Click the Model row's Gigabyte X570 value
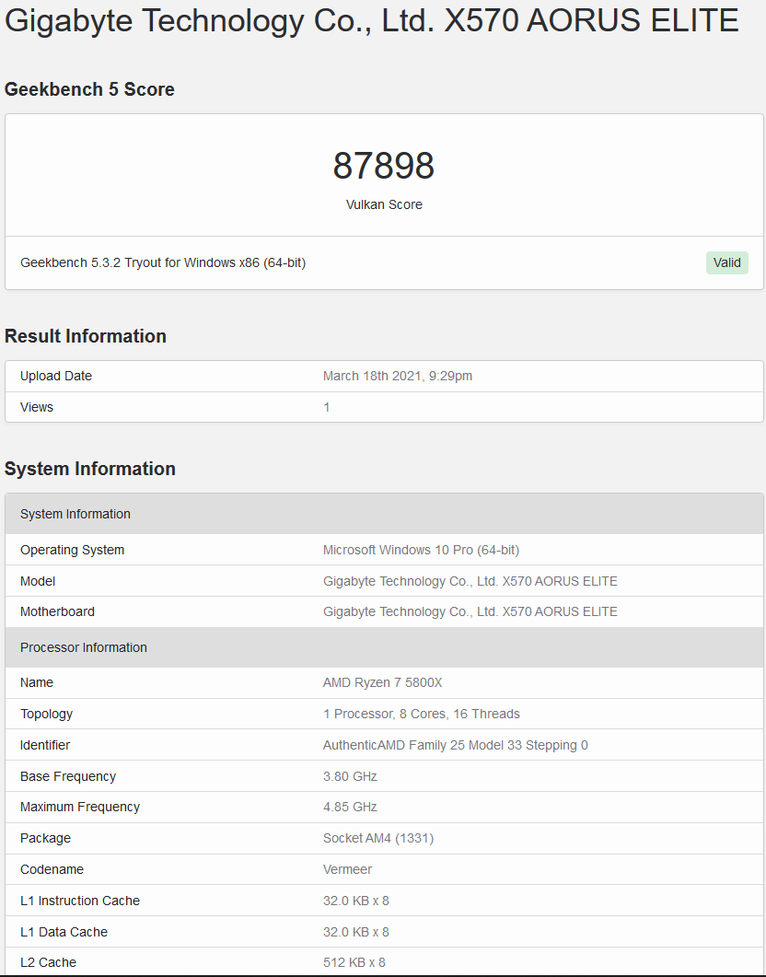766x977 pixels. coord(470,581)
